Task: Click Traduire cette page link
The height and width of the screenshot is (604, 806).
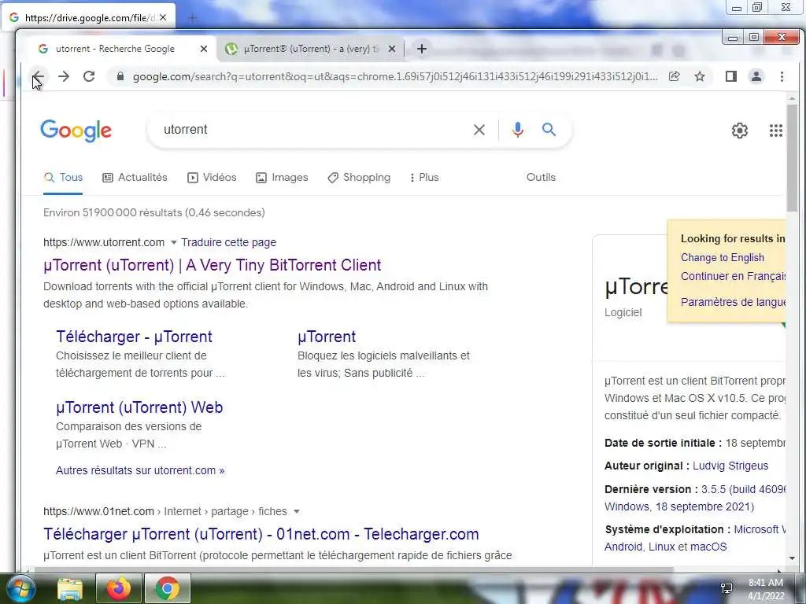Action: click(x=229, y=242)
